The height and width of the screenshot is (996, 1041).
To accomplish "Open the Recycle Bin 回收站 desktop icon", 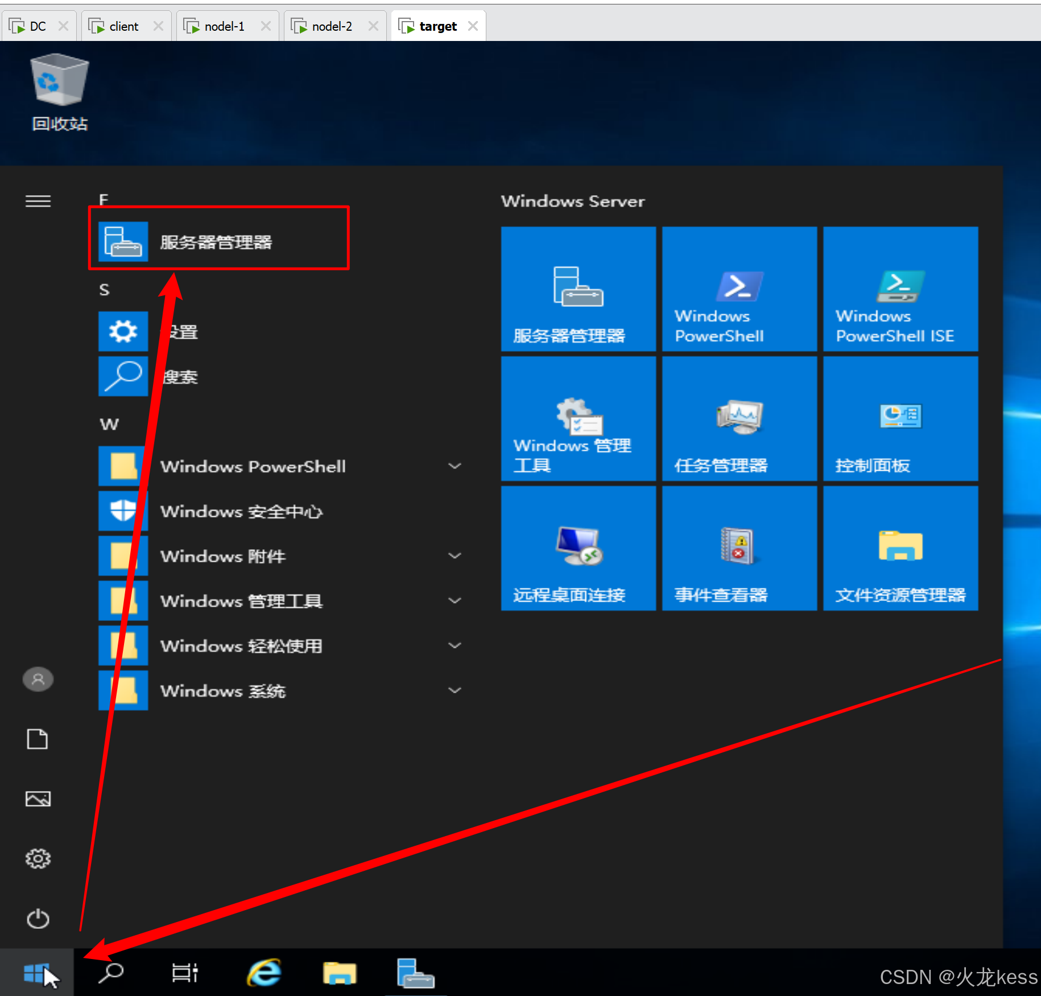I will click(60, 93).
